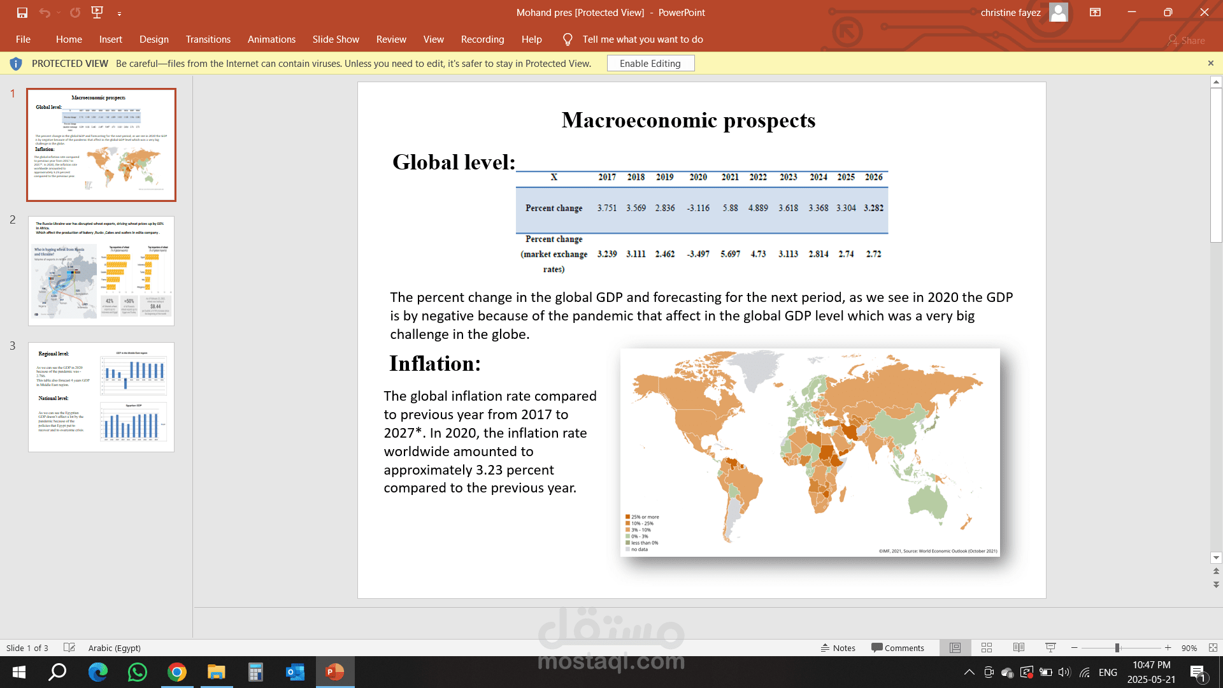Select slide 2 wheat exports thumbnail

[101, 271]
